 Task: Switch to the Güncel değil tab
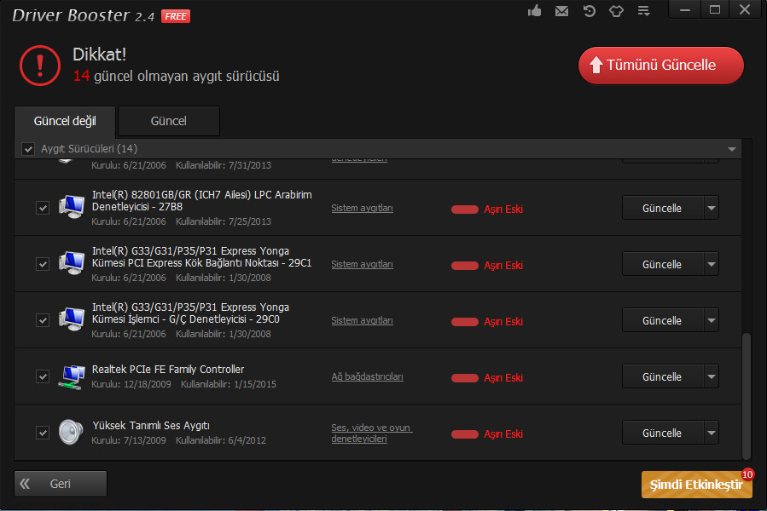point(65,121)
